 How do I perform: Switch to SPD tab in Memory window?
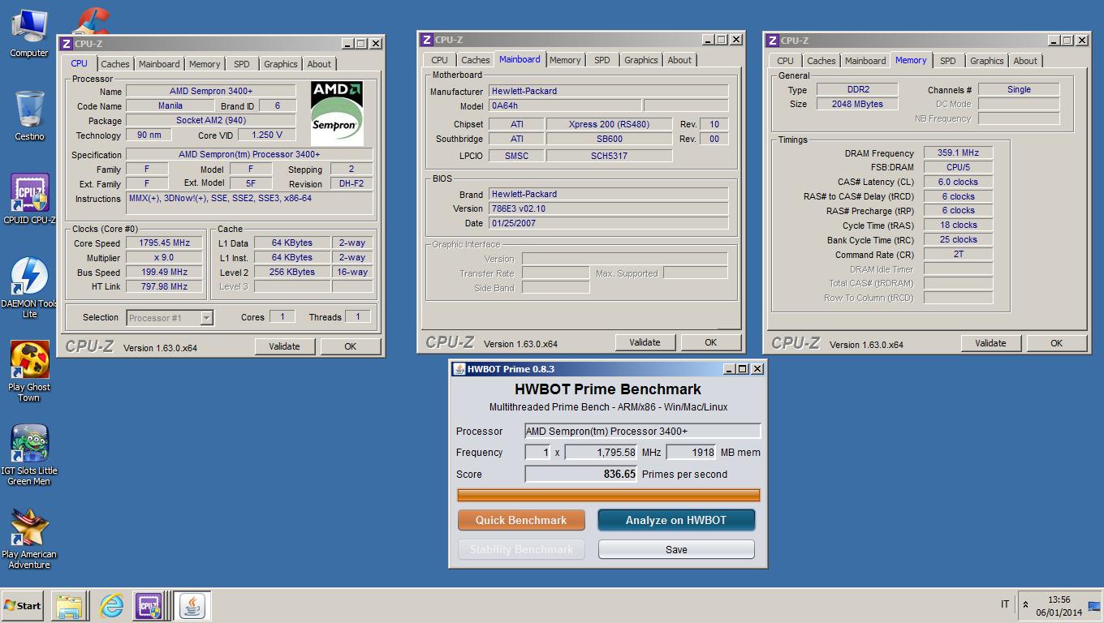pyautogui.click(x=948, y=61)
